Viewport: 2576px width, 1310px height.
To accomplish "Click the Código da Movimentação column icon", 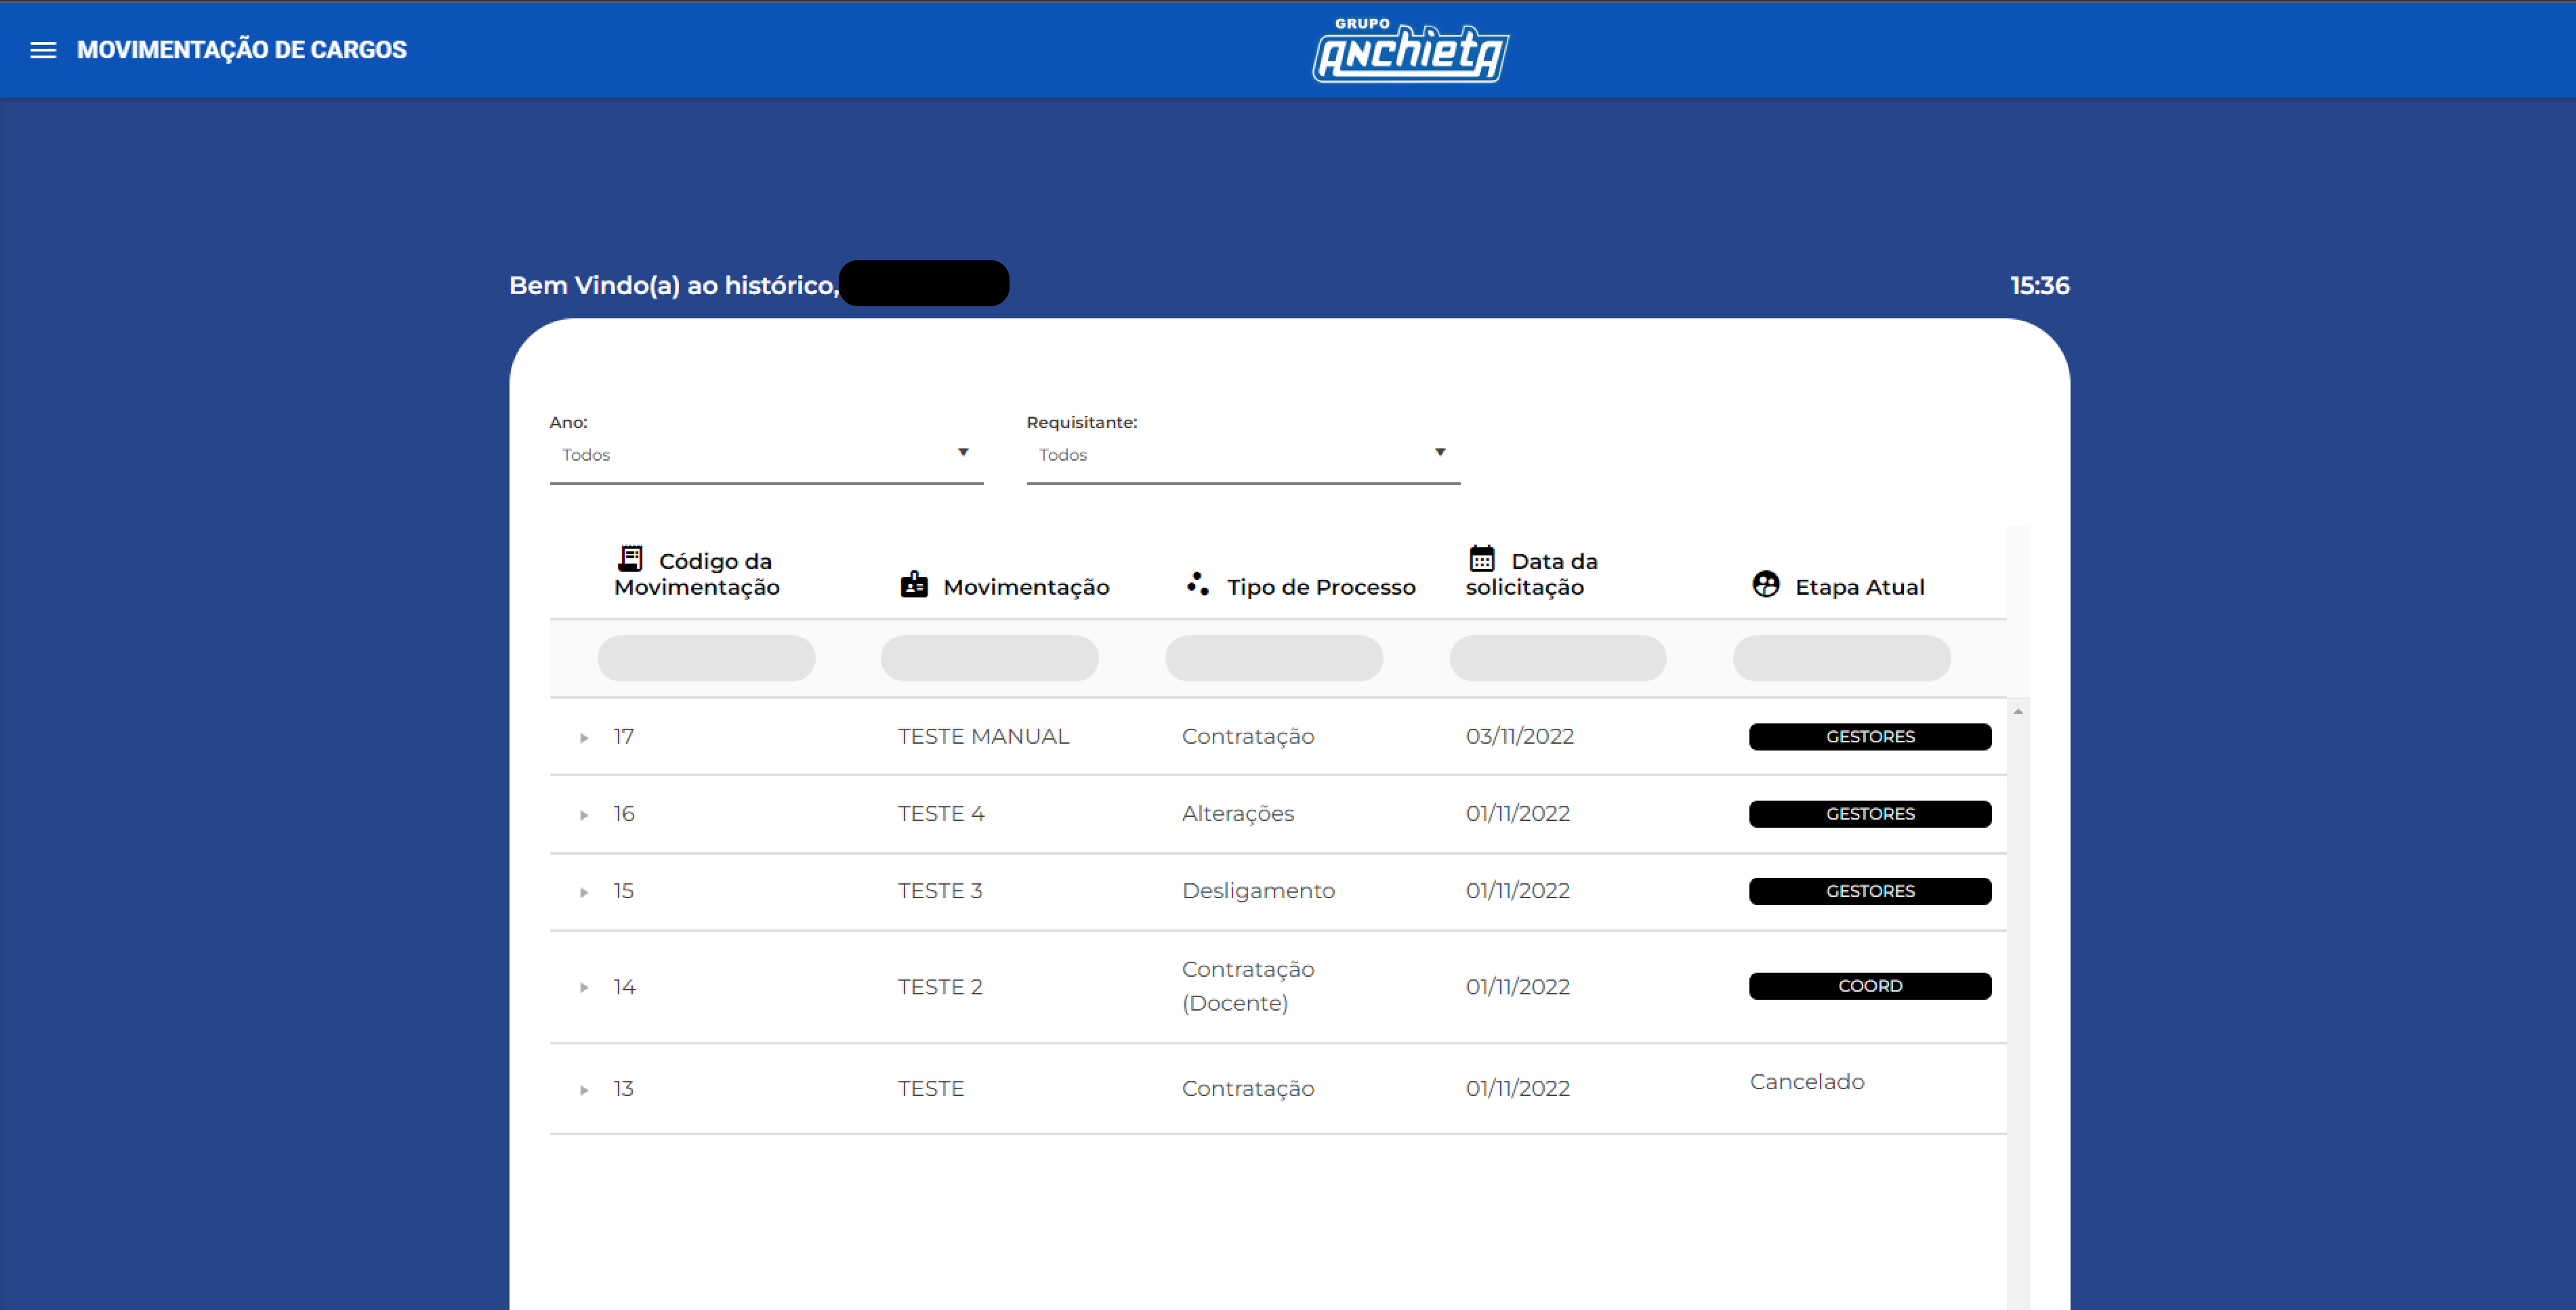I will (630, 558).
